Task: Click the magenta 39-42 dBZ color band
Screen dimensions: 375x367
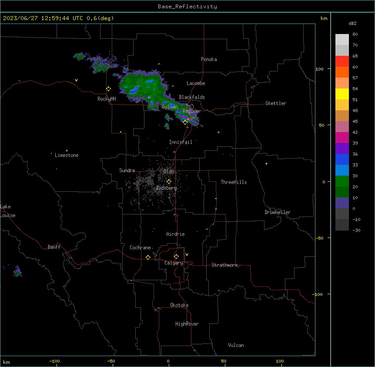Action: click(x=342, y=137)
